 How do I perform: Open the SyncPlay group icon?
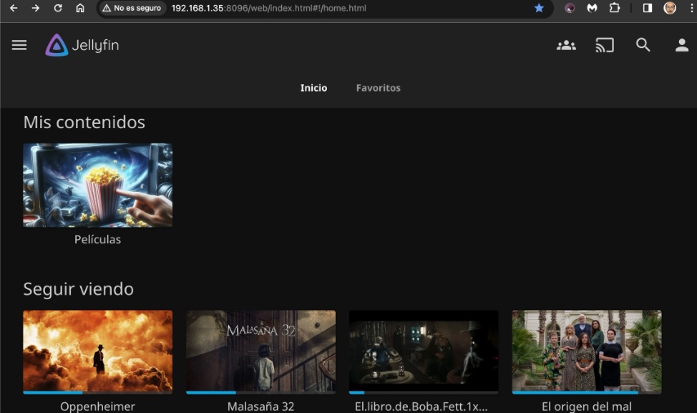pos(566,45)
